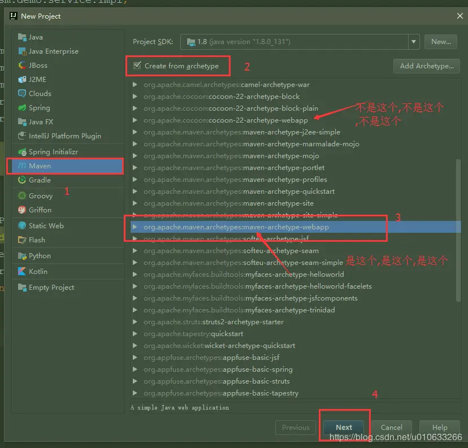Image resolution: width=468 pixels, height=448 pixels.
Task: Expand the cocoon-22-archetype-webapp node
Action: click(135, 120)
